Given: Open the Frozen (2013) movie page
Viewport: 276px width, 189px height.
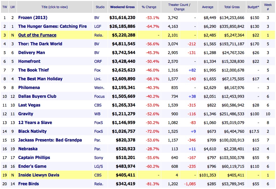Looking at the screenshot, I should (x=33, y=17).
